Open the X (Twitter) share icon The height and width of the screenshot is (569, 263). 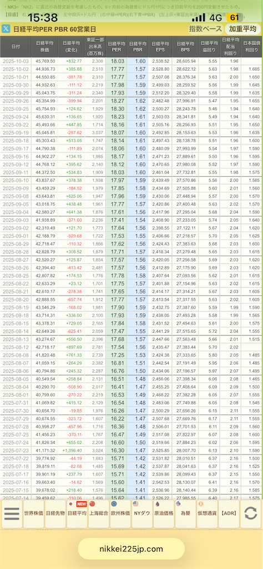(6, 29)
